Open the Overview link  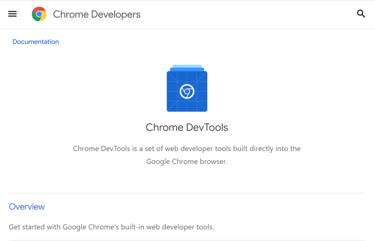[27, 207]
